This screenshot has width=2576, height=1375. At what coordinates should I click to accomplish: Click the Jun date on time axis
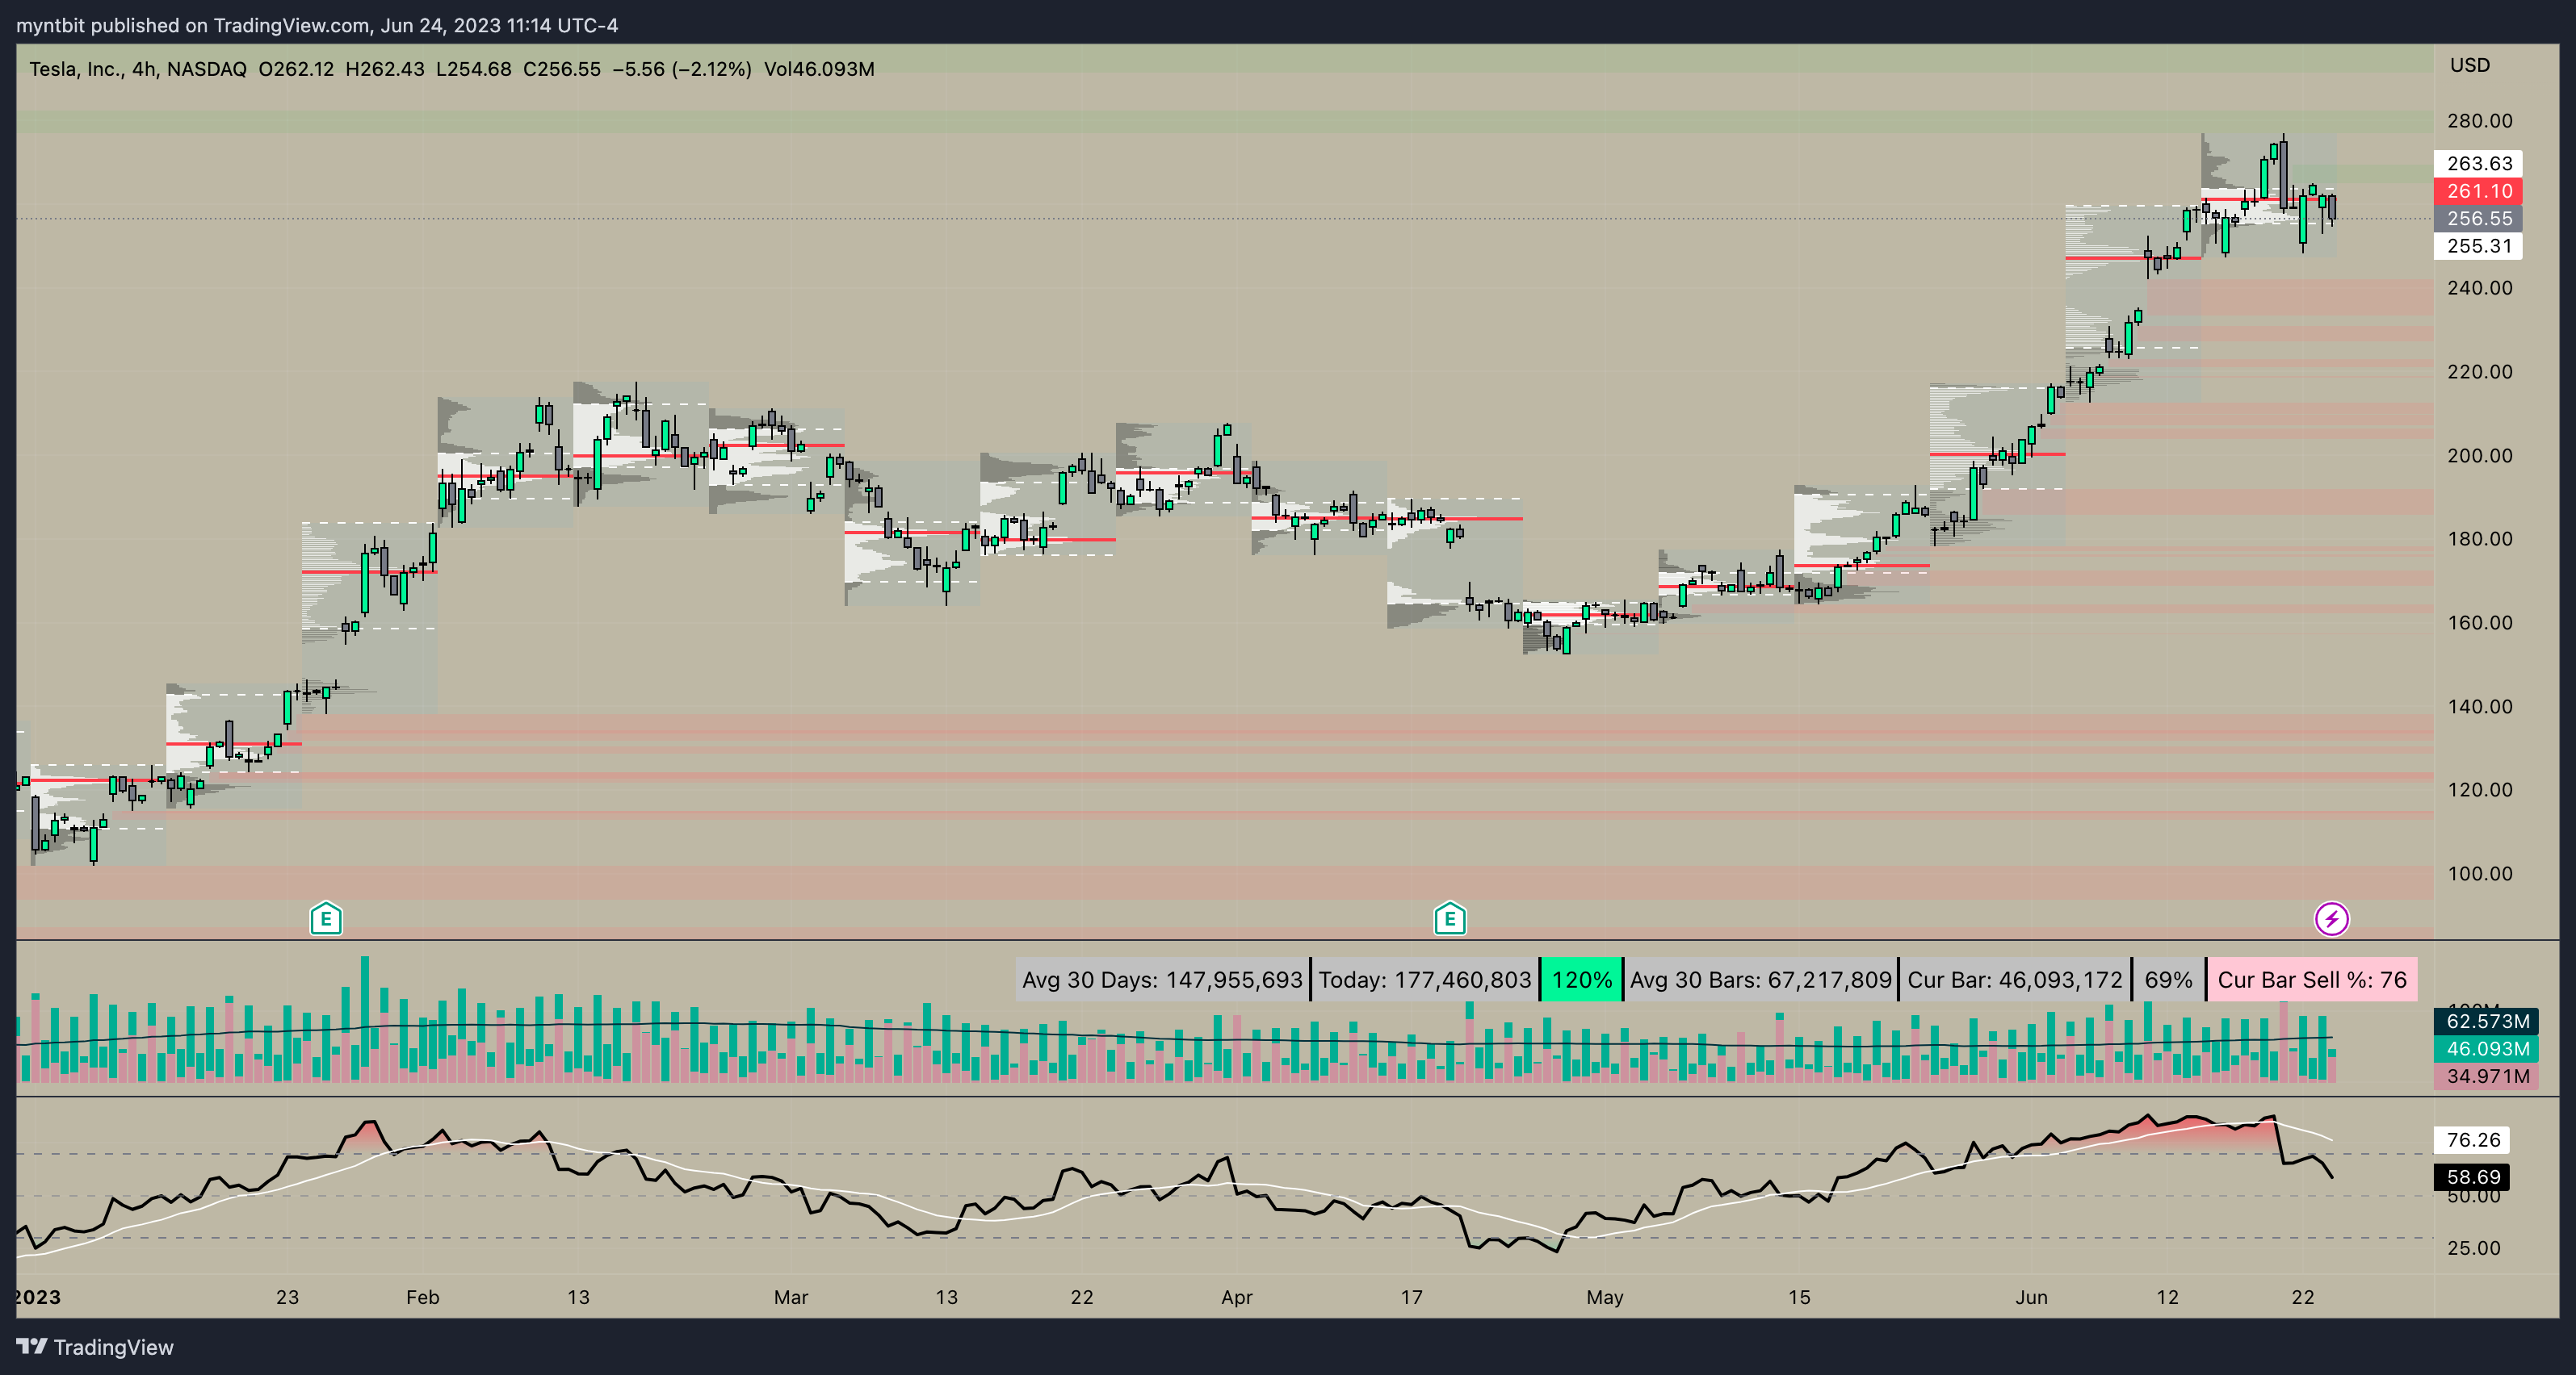tap(2031, 1297)
